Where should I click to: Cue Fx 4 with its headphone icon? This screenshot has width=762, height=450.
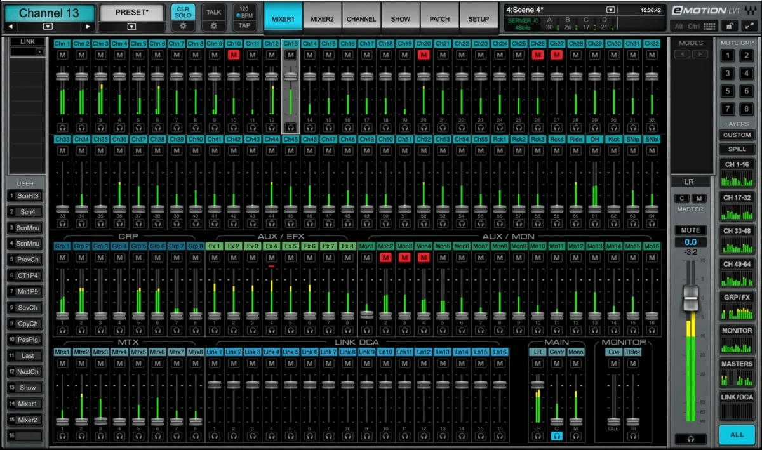point(271,331)
